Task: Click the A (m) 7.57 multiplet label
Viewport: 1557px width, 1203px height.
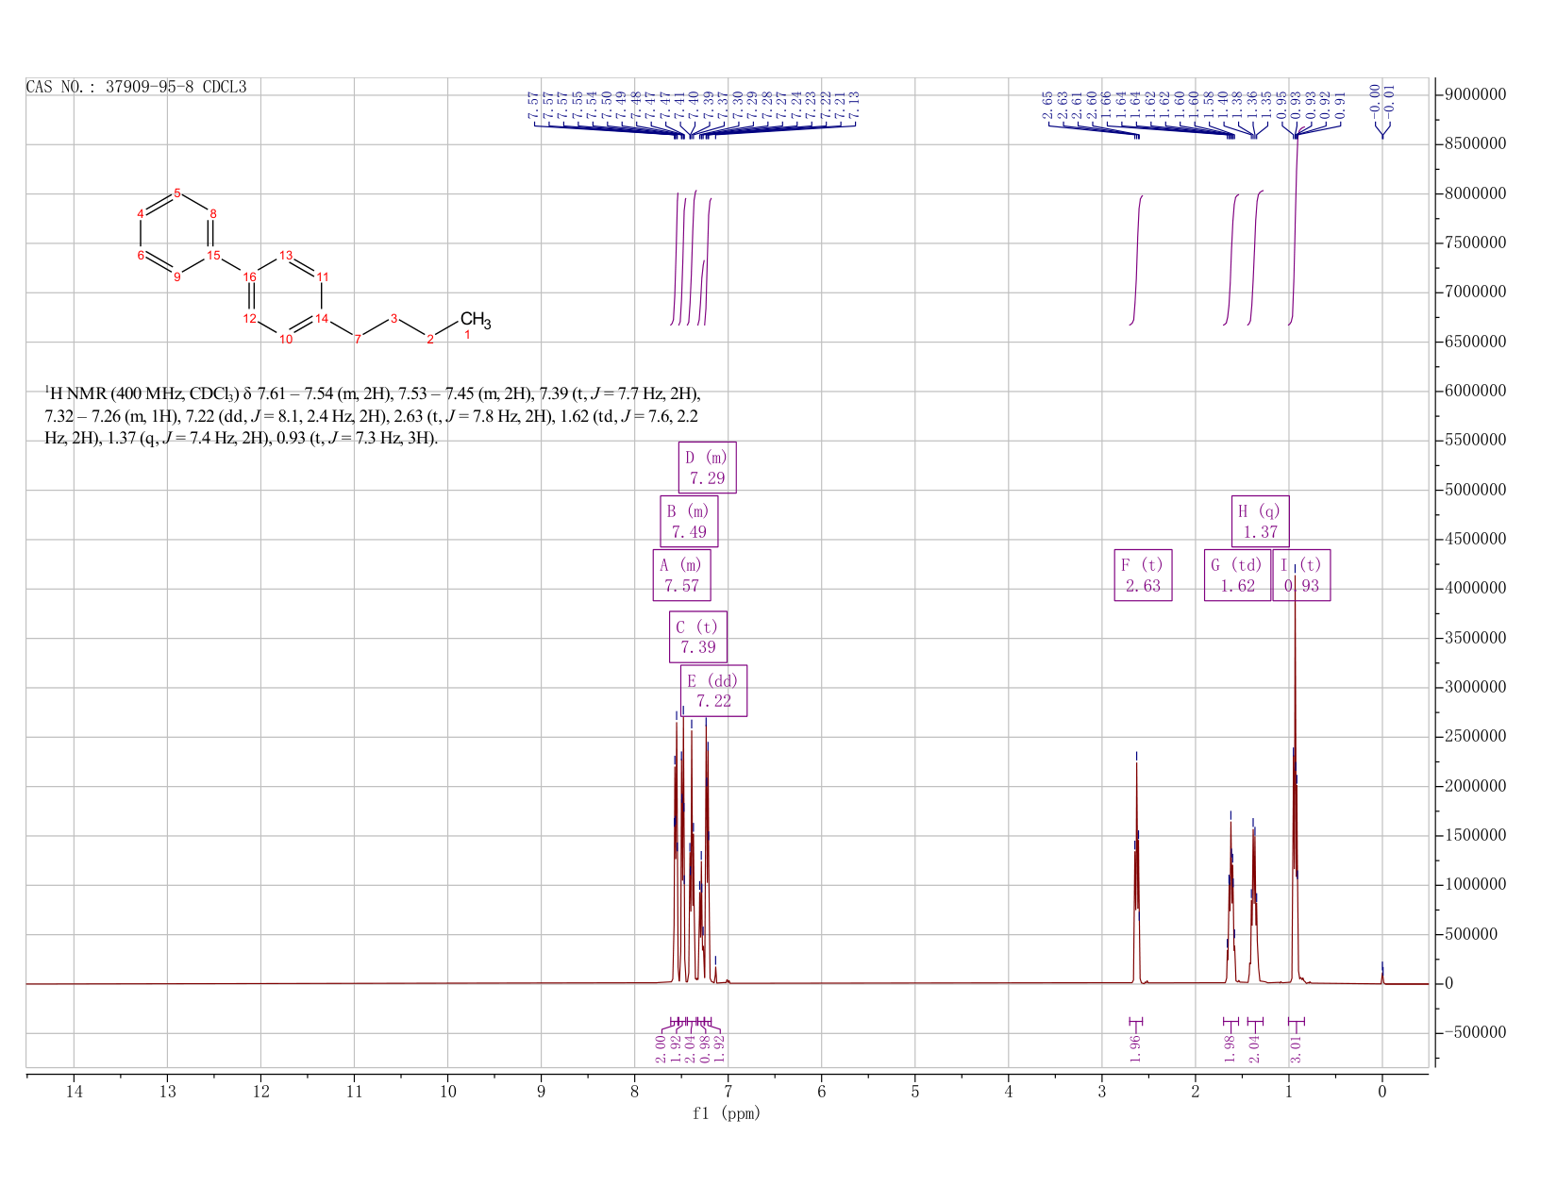Action: coord(681,576)
